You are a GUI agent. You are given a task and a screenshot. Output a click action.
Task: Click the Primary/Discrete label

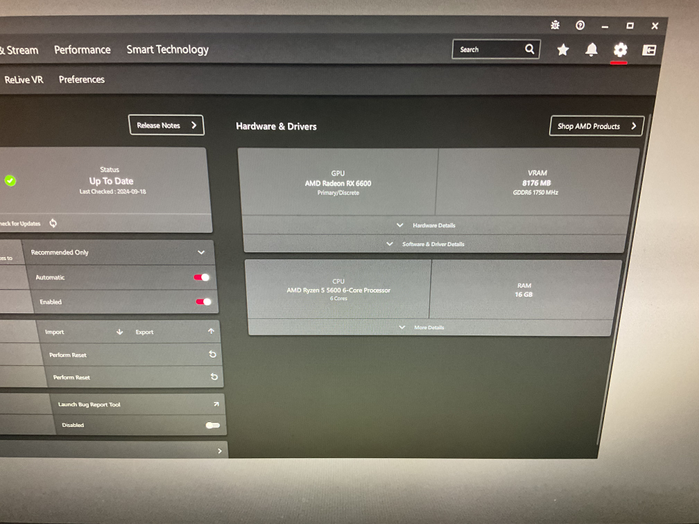point(338,193)
